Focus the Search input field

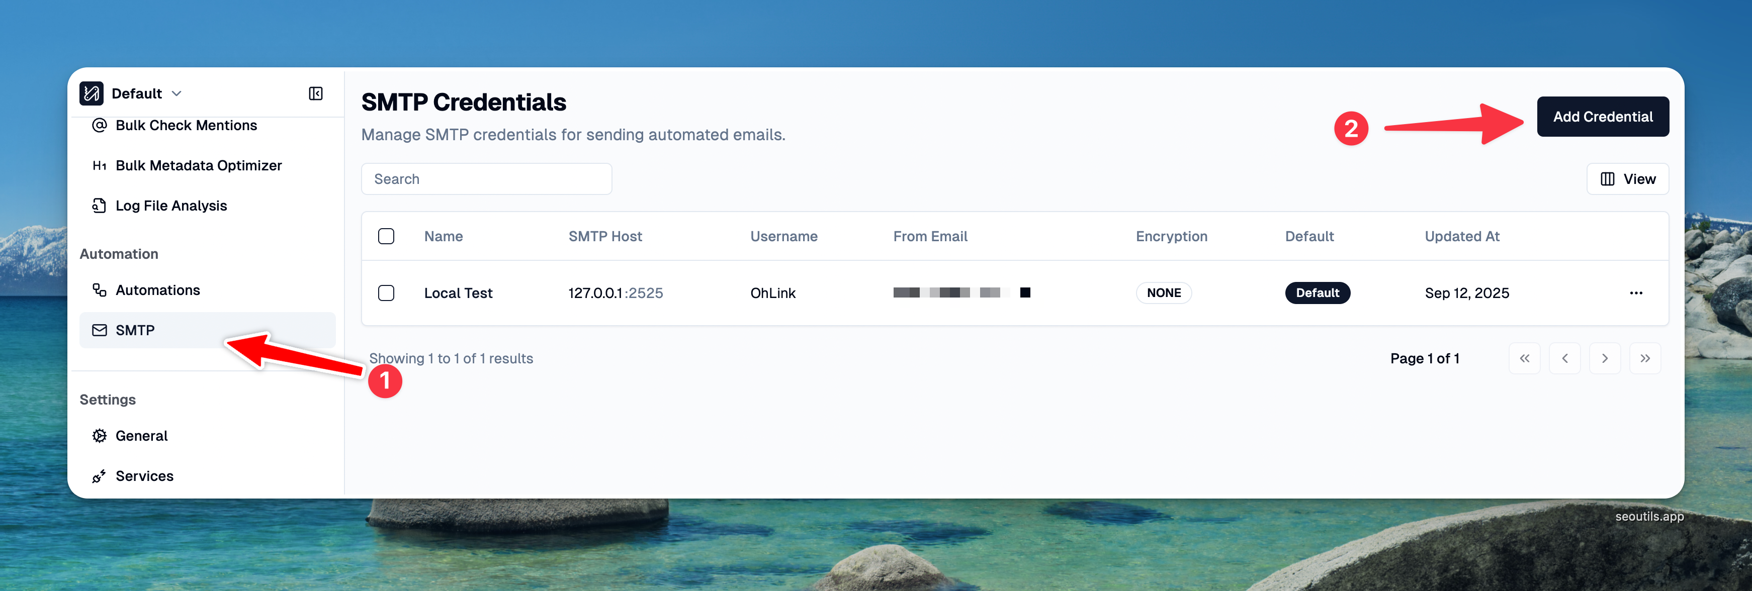[x=486, y=179]
